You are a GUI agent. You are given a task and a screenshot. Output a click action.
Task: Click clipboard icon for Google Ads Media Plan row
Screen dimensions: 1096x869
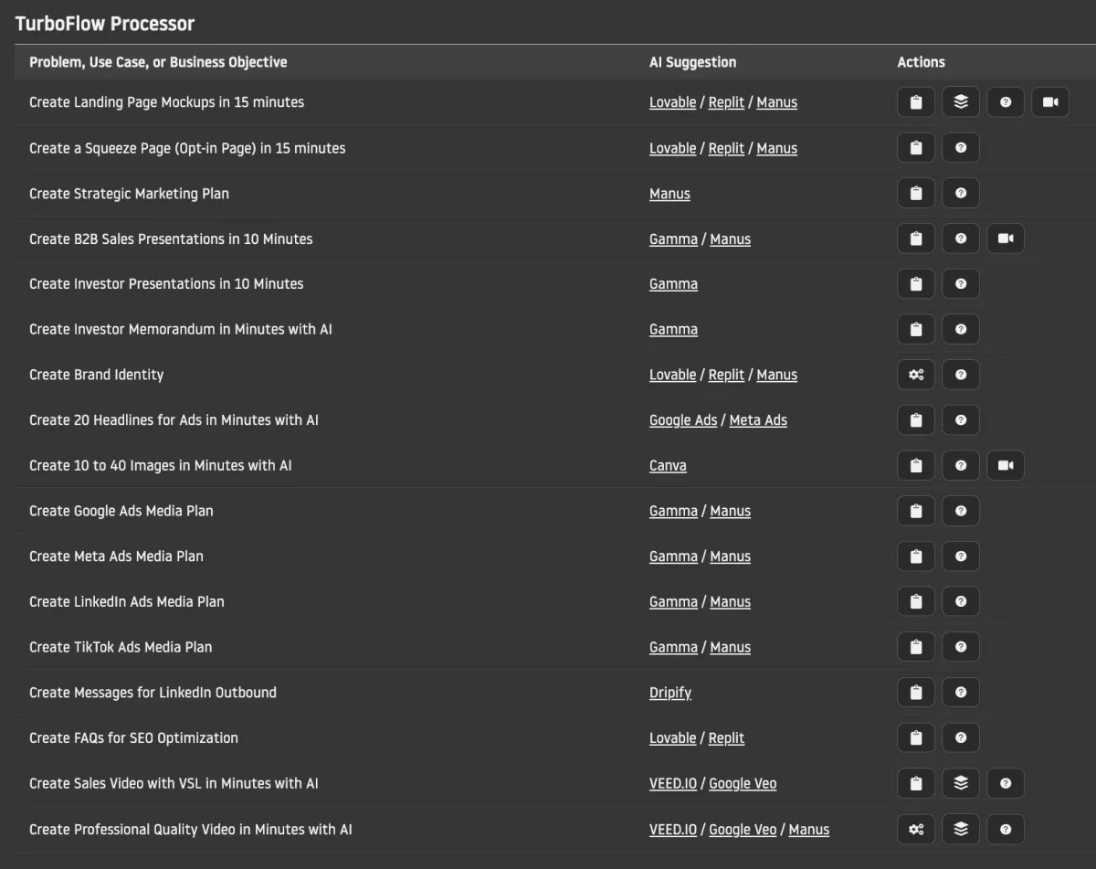click(916, 511)
